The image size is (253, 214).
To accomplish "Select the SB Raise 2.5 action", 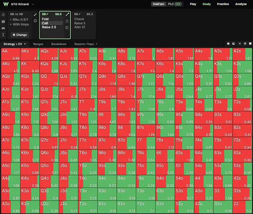I will [49, 27].
